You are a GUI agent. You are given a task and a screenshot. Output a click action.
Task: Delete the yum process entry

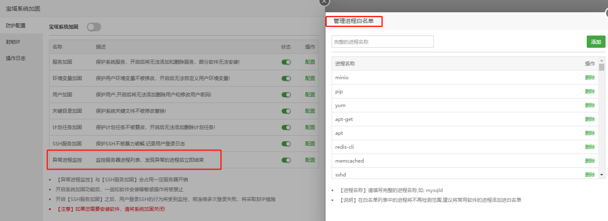click(590, 105)
